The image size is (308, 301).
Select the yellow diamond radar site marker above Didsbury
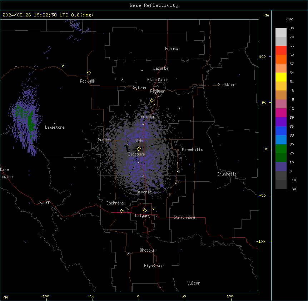[x=139, y=149]
